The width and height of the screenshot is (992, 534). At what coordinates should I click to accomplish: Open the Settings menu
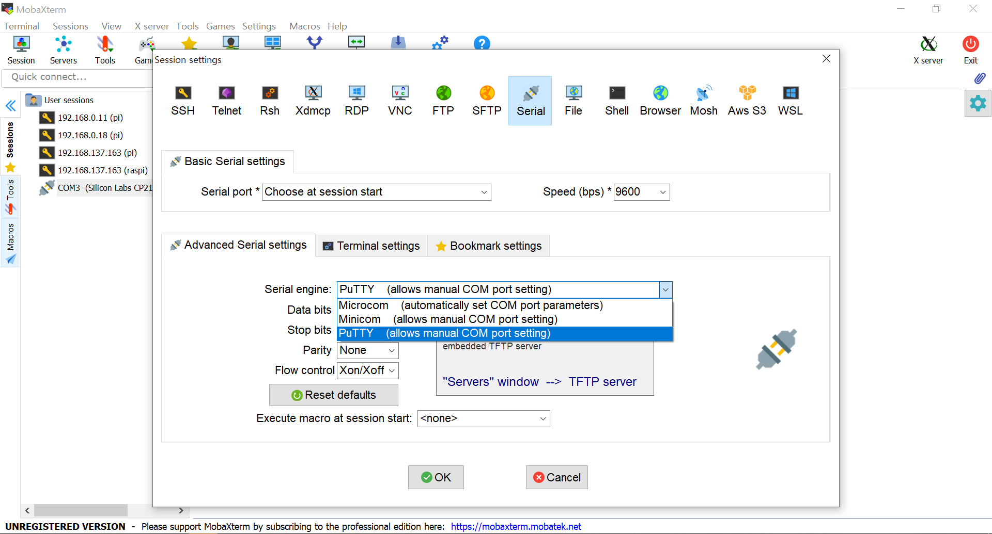coord(259,26)
